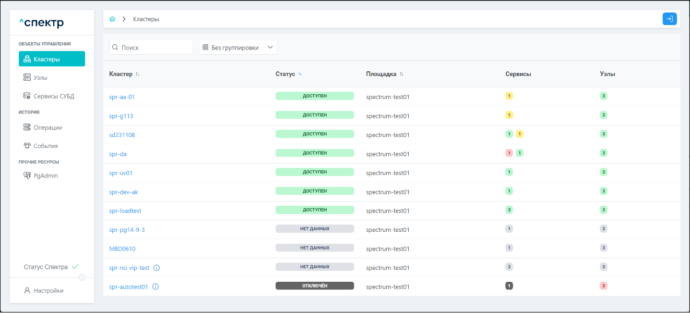Open the Без группировки dropdown

pyautogui.click(x=238, y=47)
